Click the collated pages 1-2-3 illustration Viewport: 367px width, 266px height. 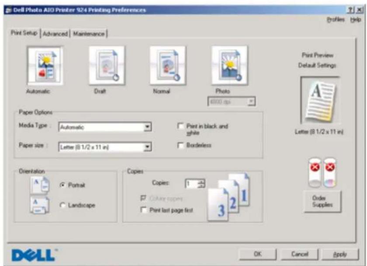229,197
